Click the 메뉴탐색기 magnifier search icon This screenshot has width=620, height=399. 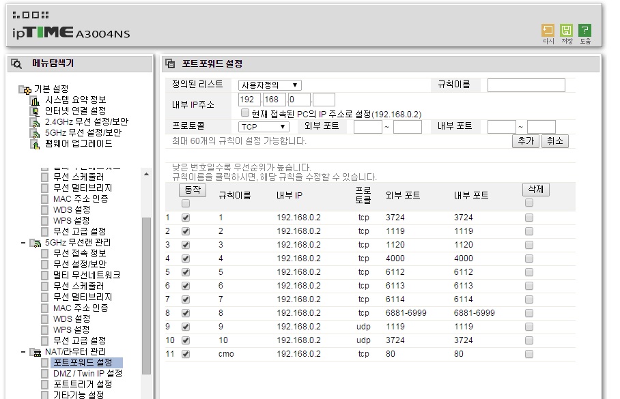(16, 63)
